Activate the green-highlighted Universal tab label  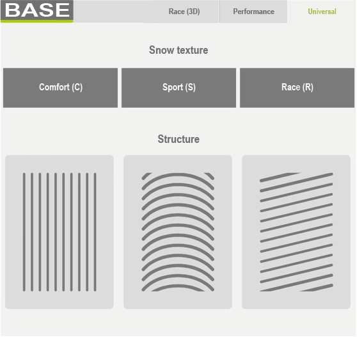[x=322, y=12]
